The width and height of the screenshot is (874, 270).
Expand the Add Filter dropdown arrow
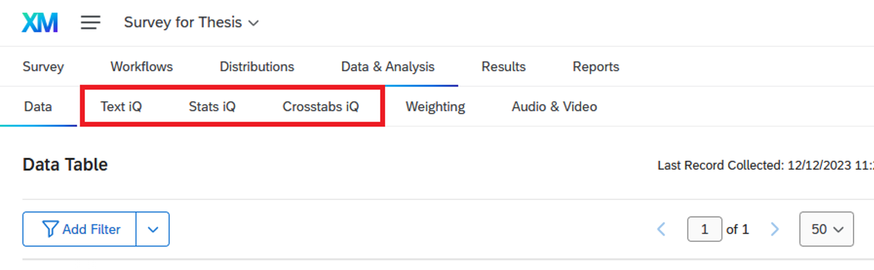153,229
